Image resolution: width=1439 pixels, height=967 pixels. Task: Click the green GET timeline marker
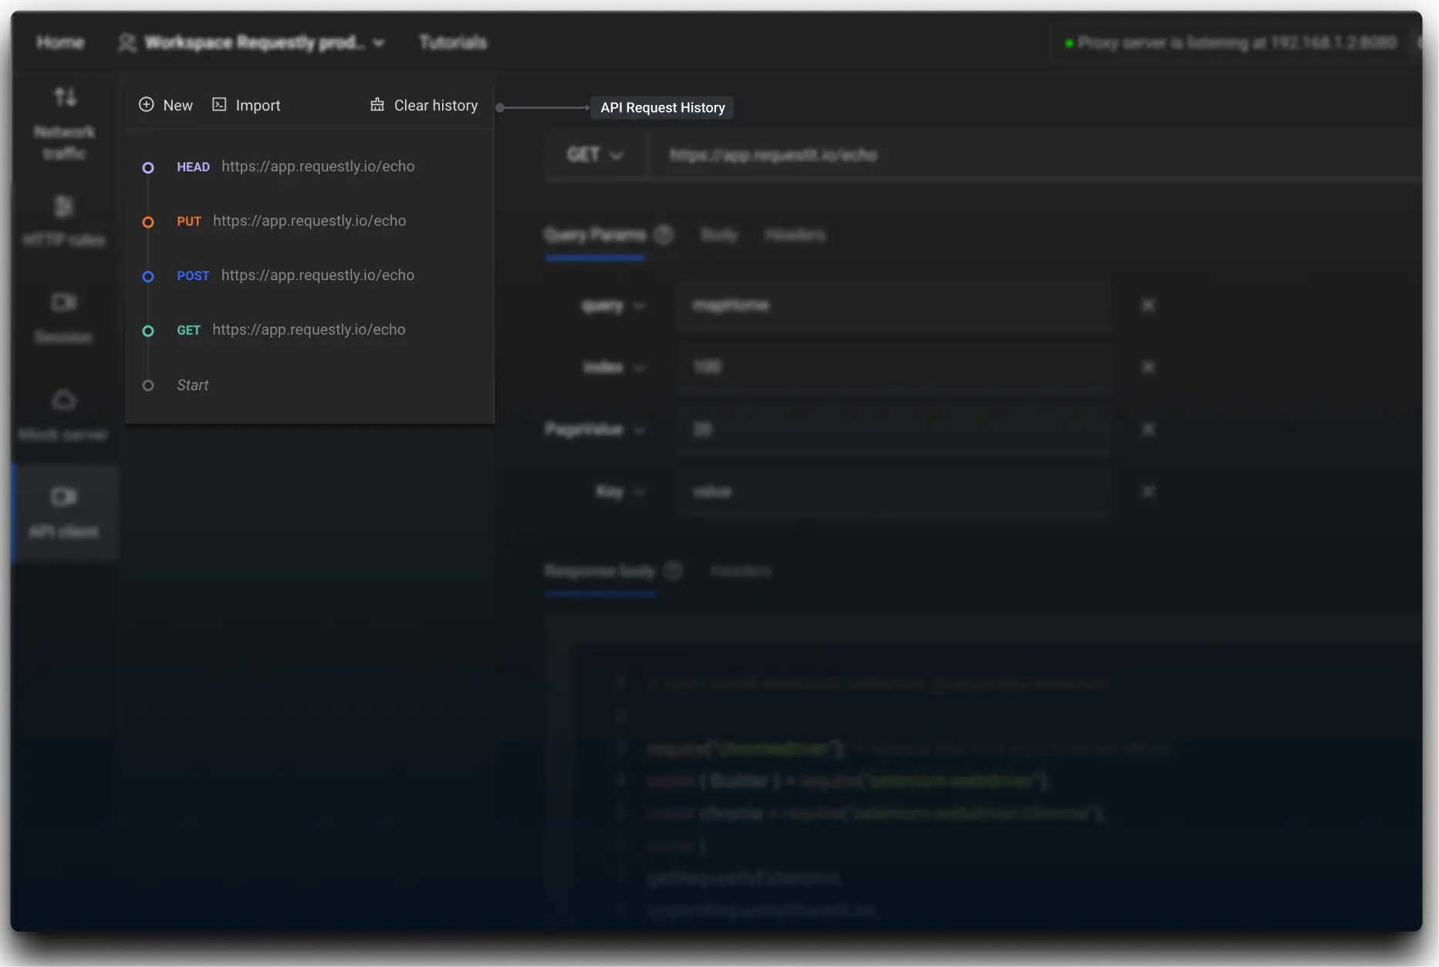click(148, 331)
